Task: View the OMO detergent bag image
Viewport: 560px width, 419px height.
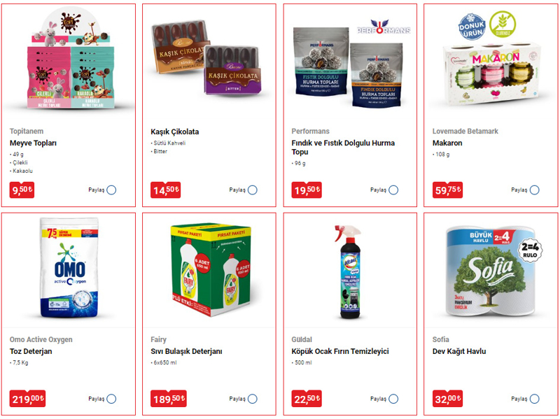Action: point(69,268)
